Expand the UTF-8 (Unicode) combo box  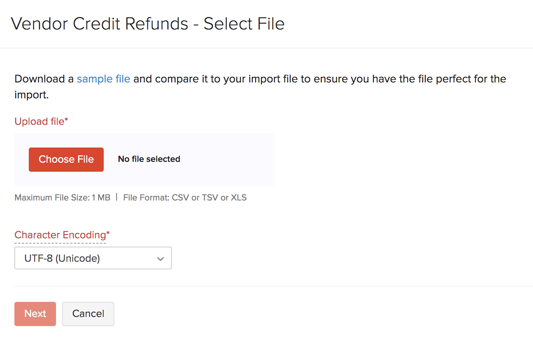pos(93,258)
